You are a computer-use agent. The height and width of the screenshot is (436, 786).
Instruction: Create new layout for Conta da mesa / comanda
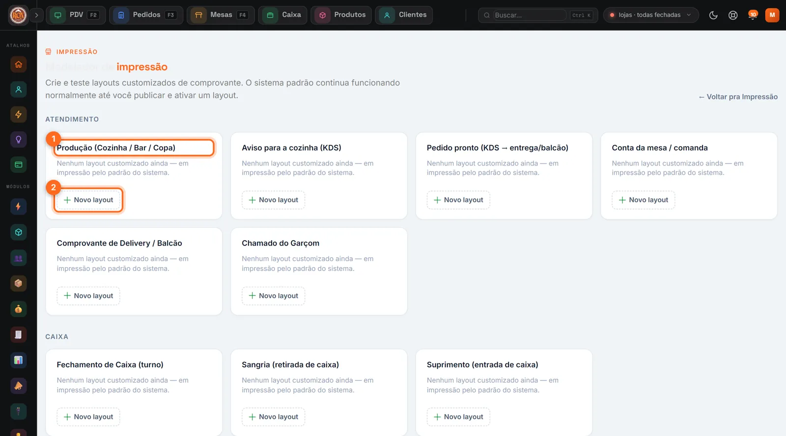[644, 200]
